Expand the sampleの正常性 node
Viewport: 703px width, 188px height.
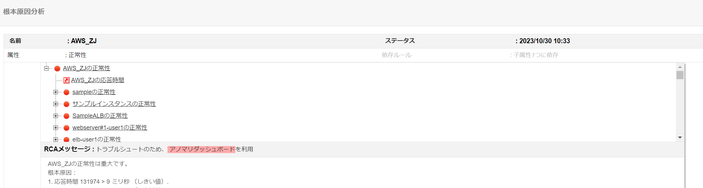(56, 92)
